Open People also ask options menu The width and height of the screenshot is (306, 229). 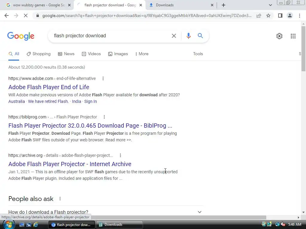point(60,199)
